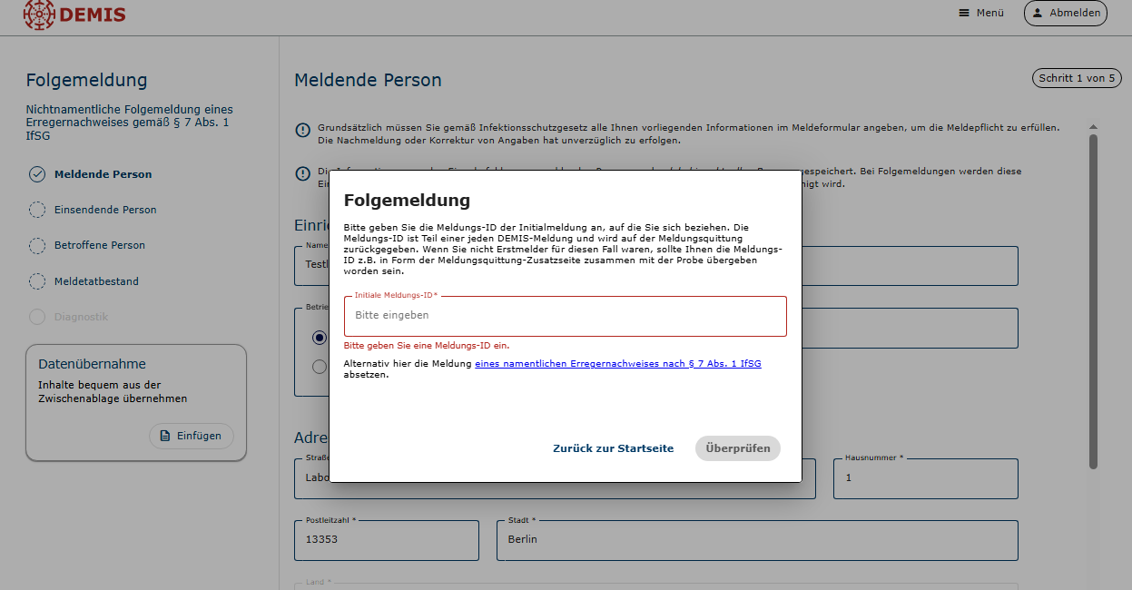Open the Diagnostik step in sidebar
This screenshot has height=590, width=1132.
coord(81,317)
